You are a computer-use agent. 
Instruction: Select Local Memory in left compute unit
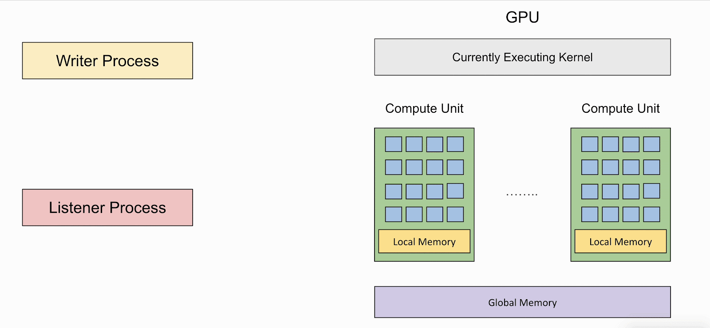pos(424,241)
